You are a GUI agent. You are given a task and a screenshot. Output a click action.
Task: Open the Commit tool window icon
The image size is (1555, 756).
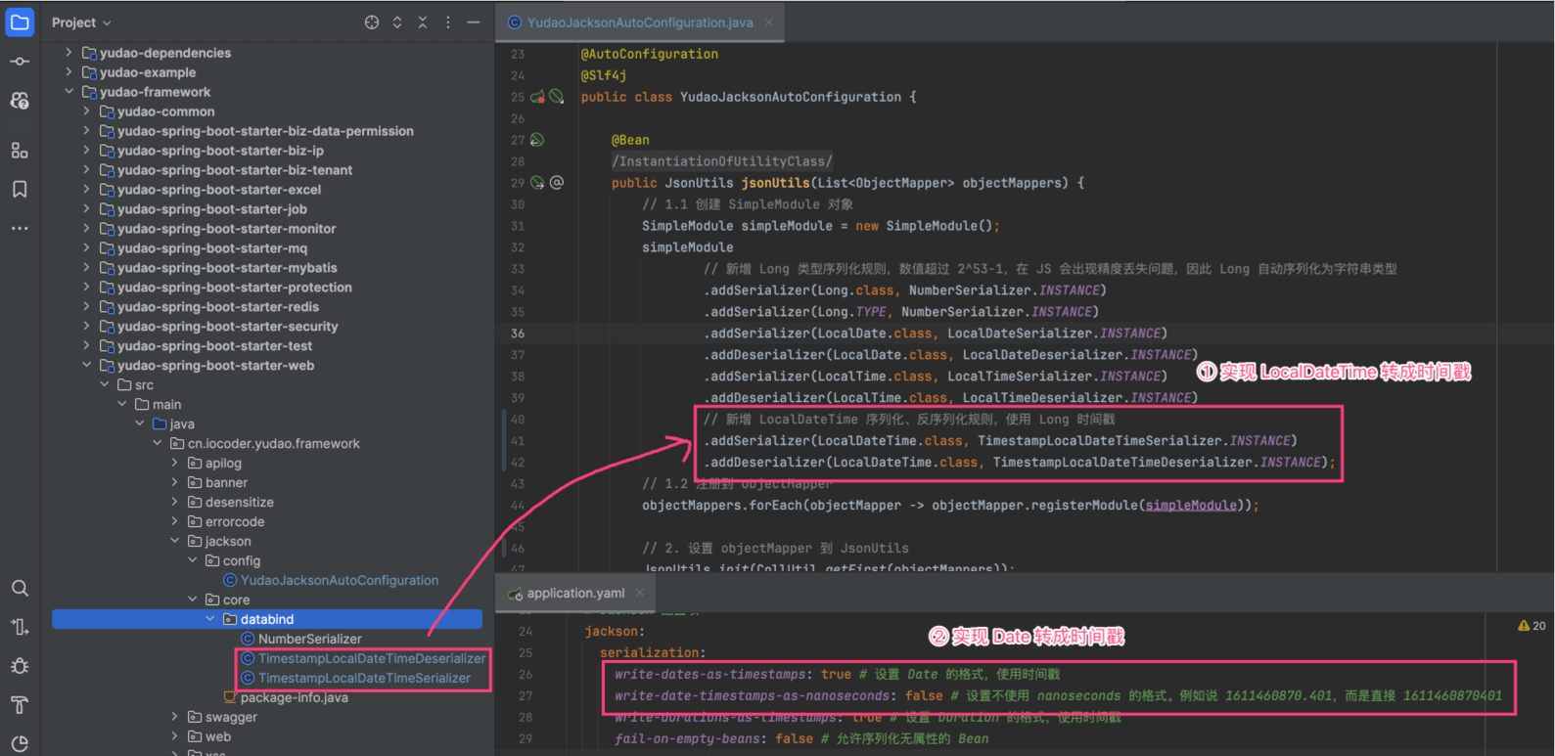20,62
